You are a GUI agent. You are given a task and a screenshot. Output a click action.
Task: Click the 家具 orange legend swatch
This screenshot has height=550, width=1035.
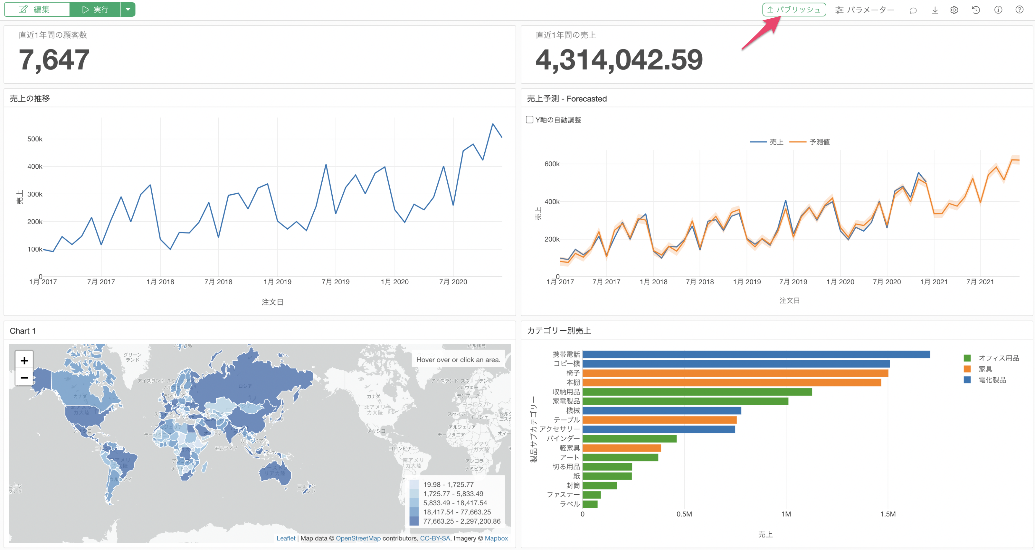967,369
